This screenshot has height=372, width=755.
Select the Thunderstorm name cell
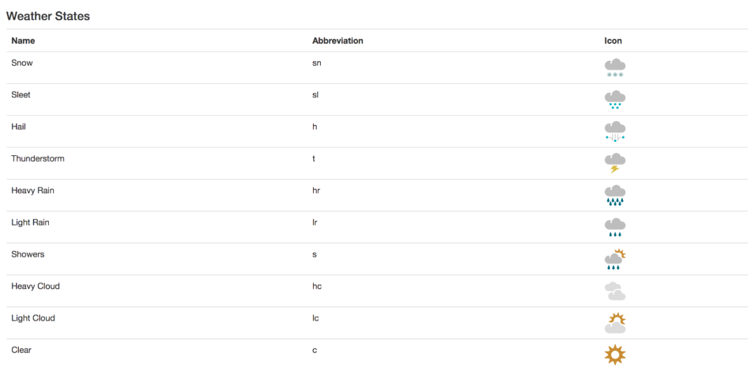[x=159, y=164]
